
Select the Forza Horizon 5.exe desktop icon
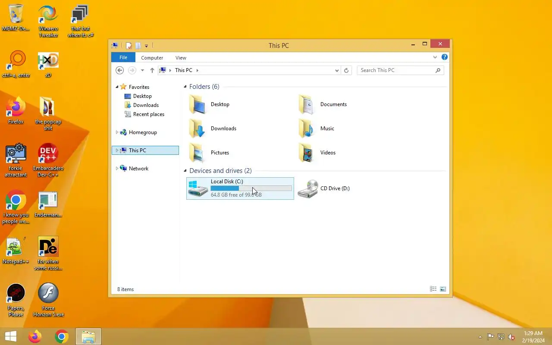pyautogui.click(x=48, y=300)
